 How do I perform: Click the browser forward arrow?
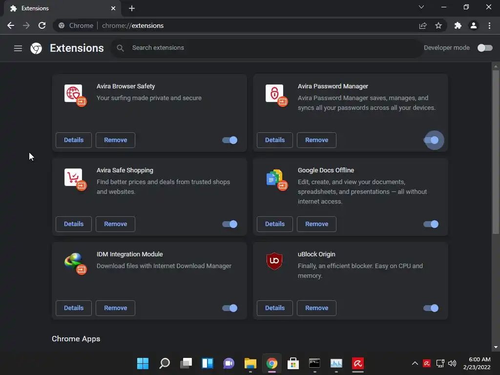coord(26,25)
